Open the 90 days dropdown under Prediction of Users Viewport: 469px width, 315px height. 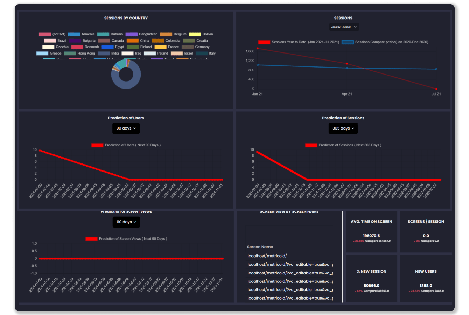[126, 128]
